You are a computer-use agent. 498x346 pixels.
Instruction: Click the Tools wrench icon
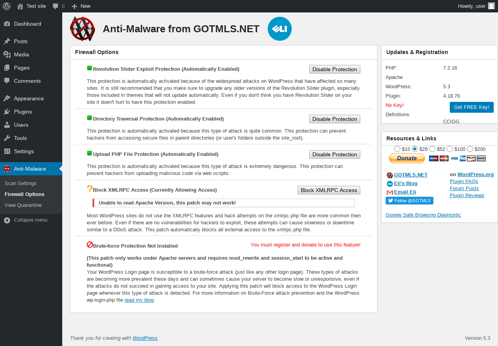[7, 138]
